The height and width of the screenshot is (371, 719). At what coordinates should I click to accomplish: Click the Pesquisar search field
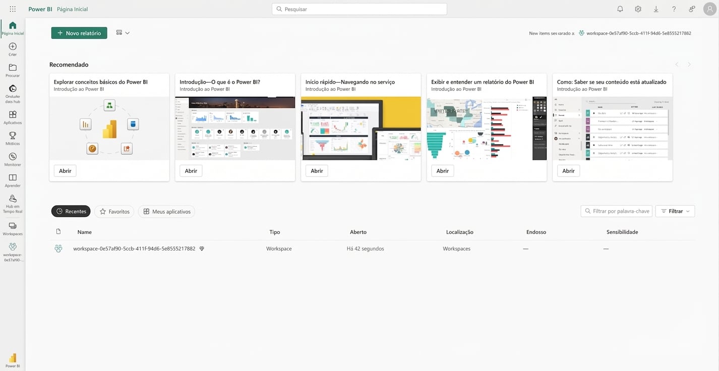(x=358, y=9)
